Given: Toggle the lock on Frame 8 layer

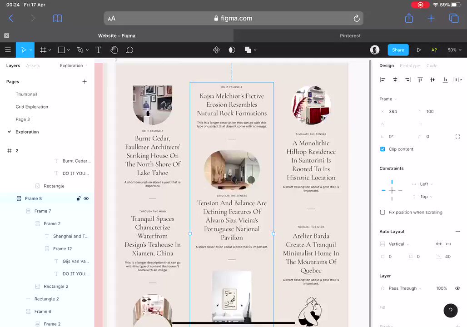Looking at the screenshot, I should click(x=78, y=198).
